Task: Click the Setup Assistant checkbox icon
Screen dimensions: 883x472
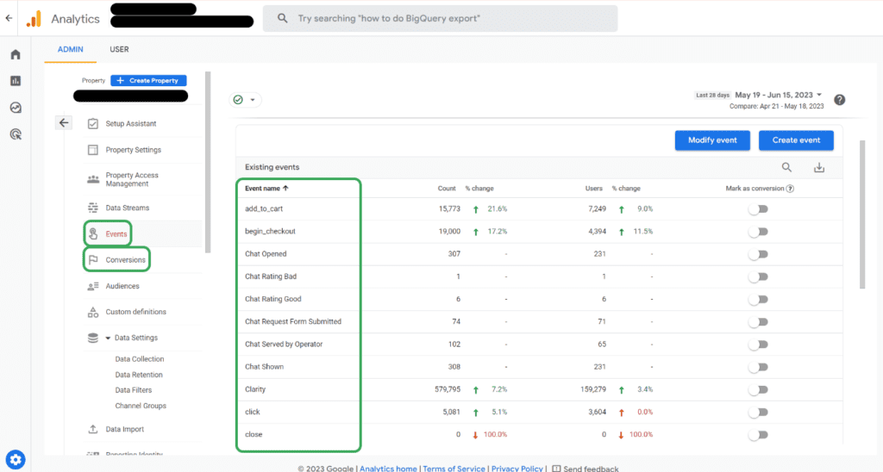Action: point(93,124)
